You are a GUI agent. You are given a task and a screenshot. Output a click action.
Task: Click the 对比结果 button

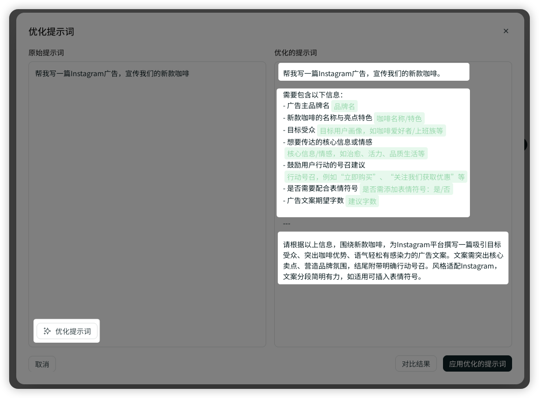pyautogui.click(x=416, y=363)
